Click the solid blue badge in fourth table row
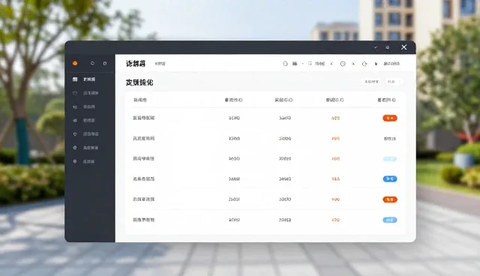This screenshot has height=276, width=480. (x=390, y=179)
